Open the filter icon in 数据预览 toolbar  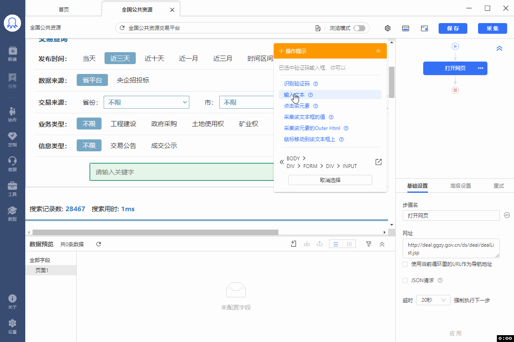click(369, 244)
